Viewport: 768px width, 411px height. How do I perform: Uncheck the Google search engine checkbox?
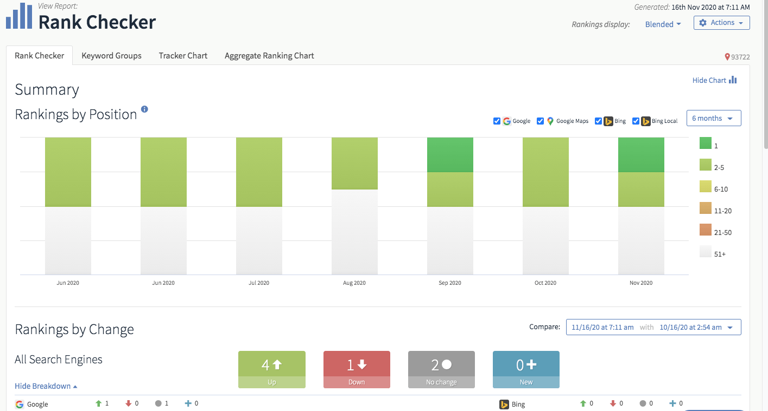(497, 121)
